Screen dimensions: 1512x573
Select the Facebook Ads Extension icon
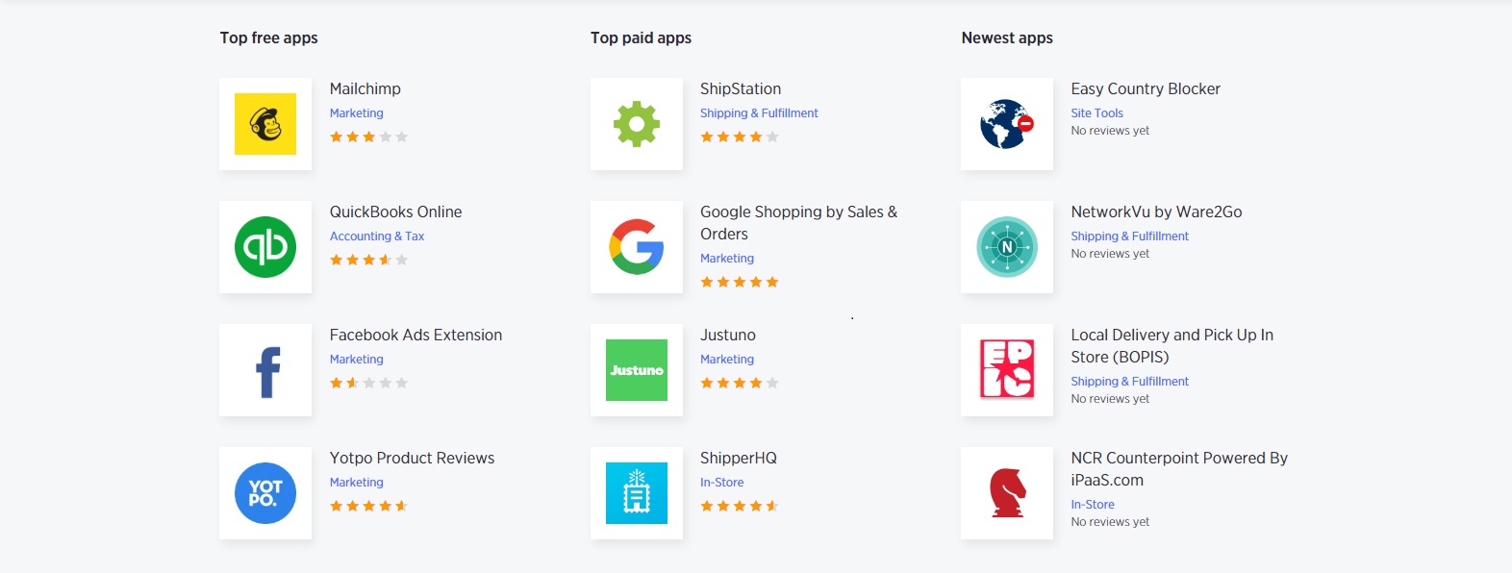coord(265,370)
